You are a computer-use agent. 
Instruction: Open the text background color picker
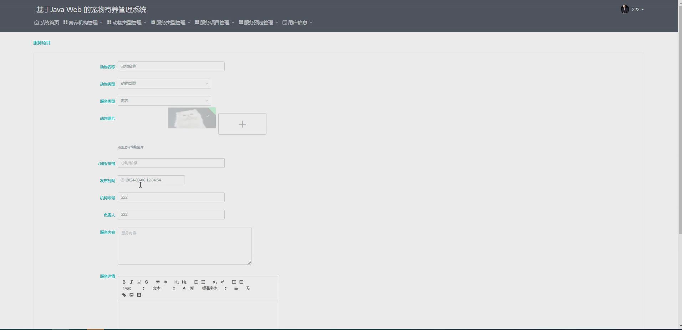(192, 288)
